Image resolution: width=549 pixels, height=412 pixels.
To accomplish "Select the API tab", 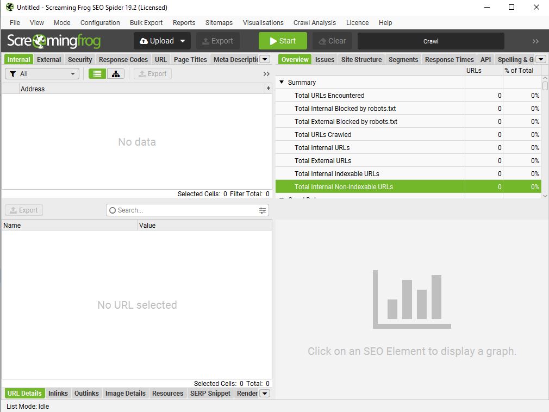I will click(485, 59).
